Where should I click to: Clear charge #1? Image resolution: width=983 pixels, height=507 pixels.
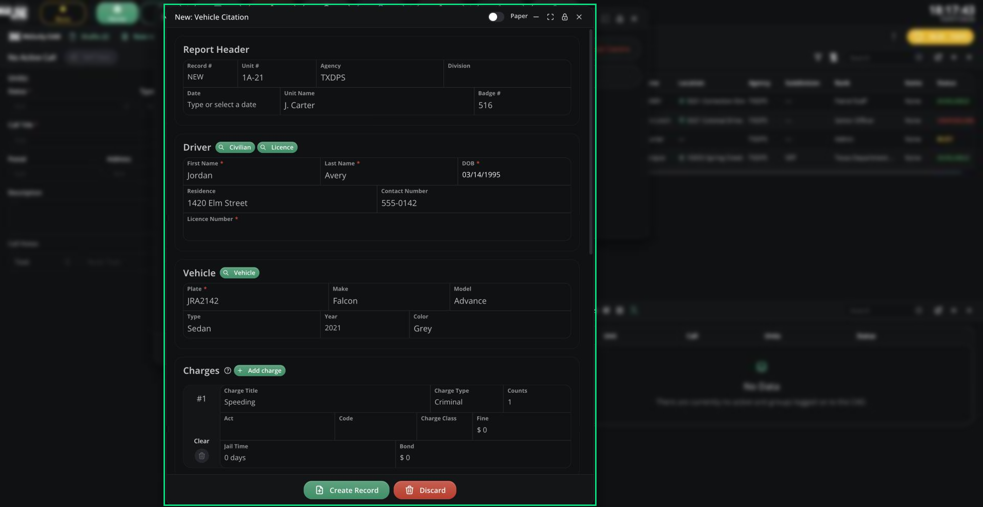[201, 441]
